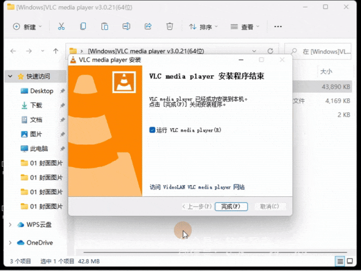Switch to details view icon in status bar
The height and width of the screenshot is (271, 361).
[x=340, y=261]
